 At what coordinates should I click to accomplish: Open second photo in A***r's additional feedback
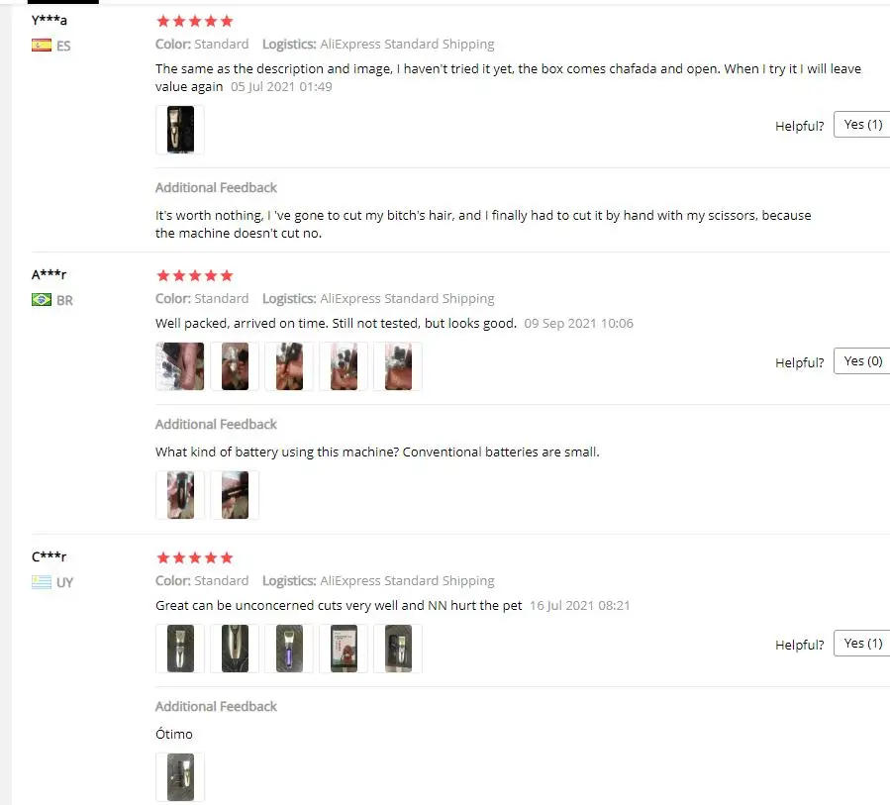coord(235,495)
